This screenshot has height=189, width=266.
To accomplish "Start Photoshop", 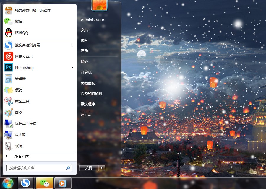I will pyautogui.click(x=25, y=68).
